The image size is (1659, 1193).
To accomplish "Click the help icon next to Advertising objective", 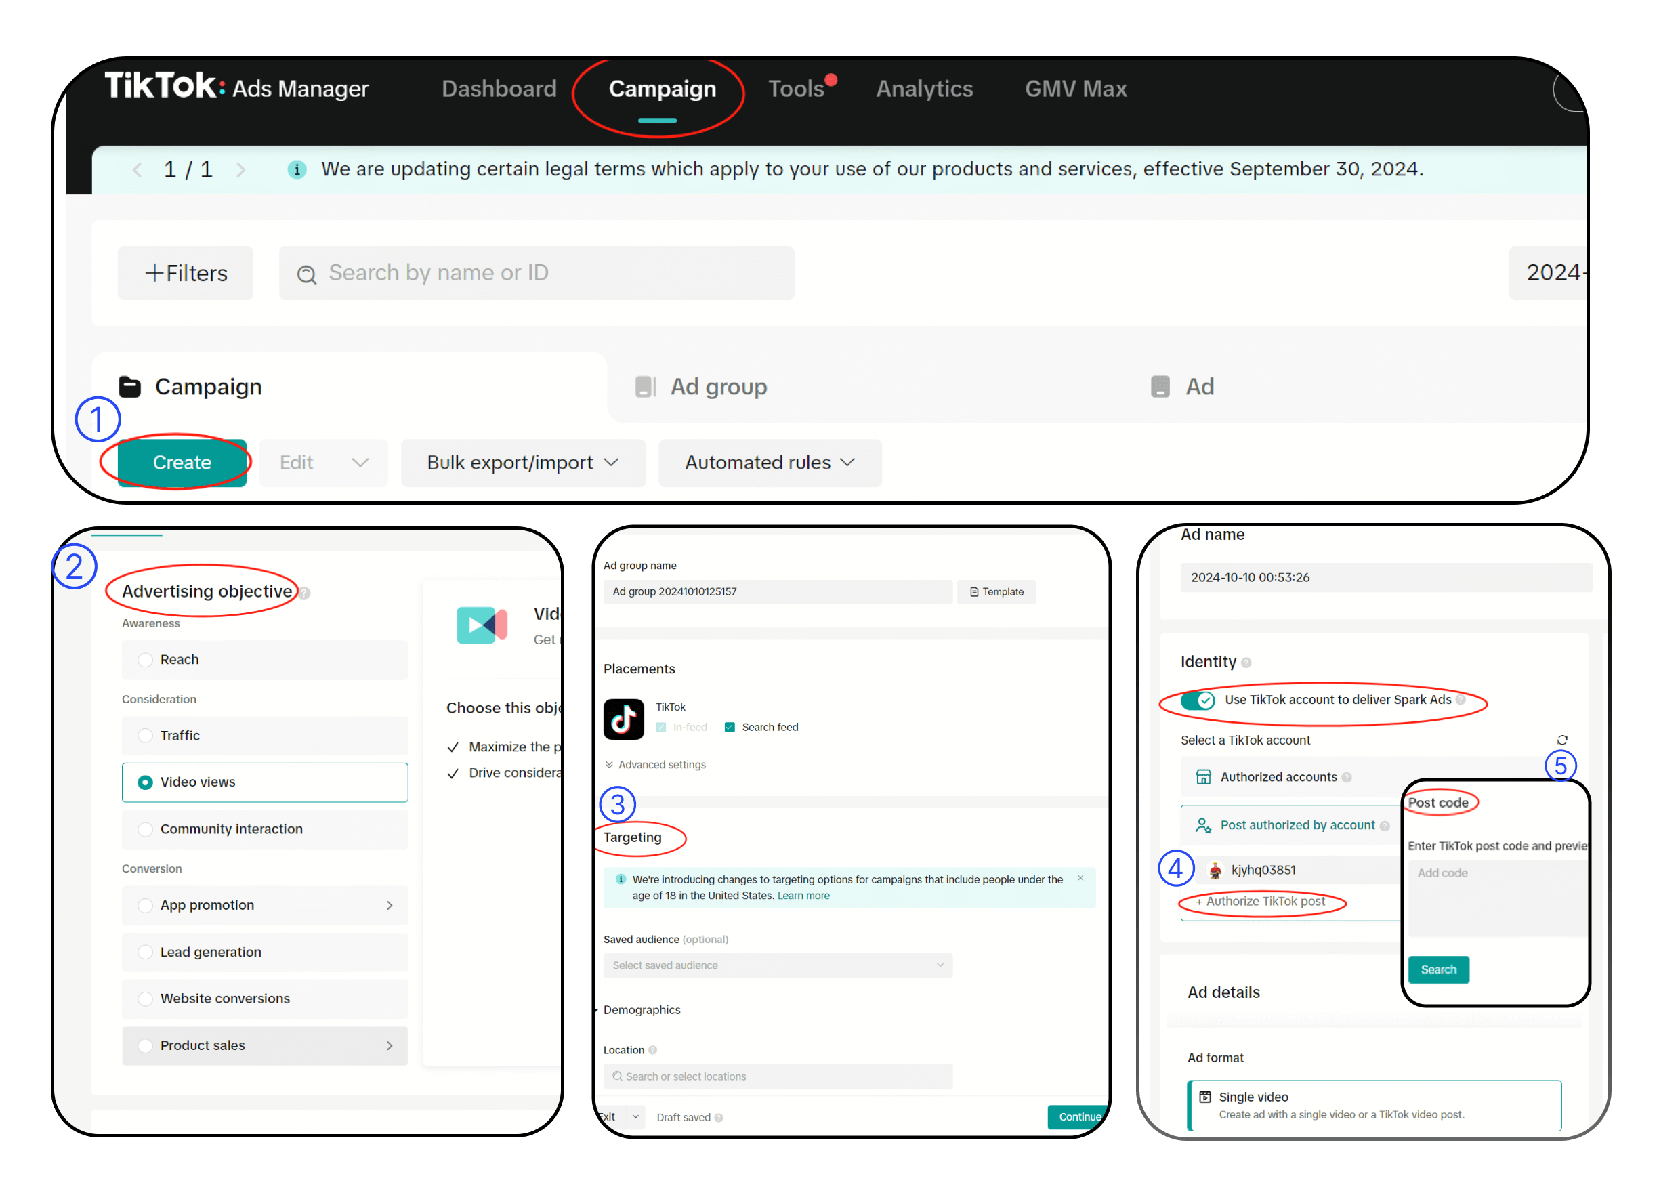I will click(305, 593).
